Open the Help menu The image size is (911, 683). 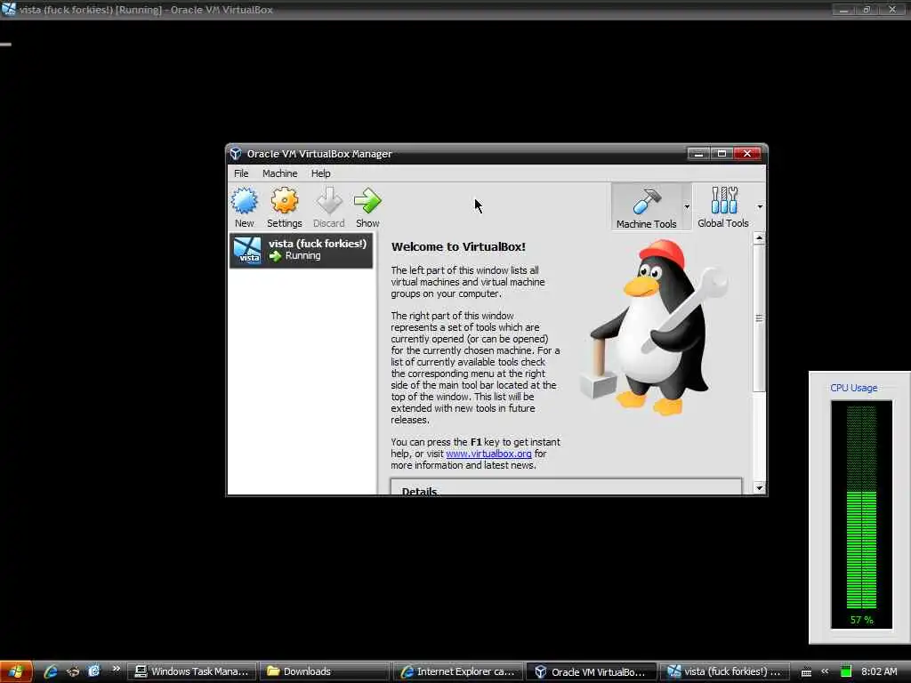(320, 173)
